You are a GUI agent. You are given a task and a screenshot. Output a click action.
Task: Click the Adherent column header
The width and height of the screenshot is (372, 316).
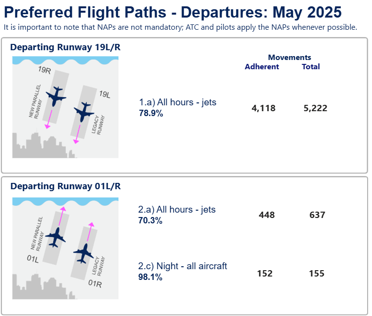pos(262,67)
